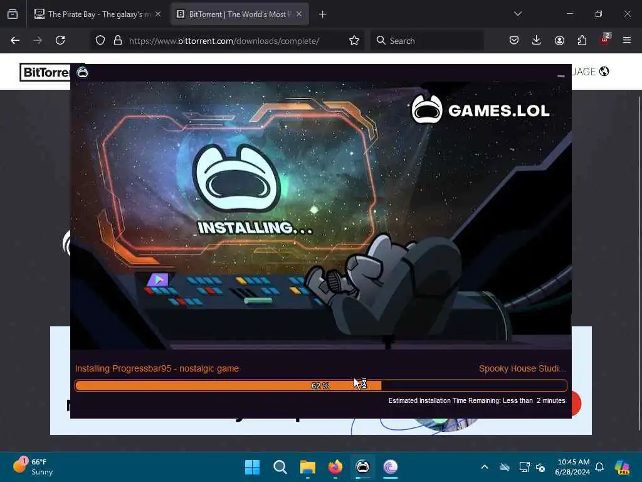Click the GAMES.LOL logo in installer
642x482 pixels.
[480, 109]
